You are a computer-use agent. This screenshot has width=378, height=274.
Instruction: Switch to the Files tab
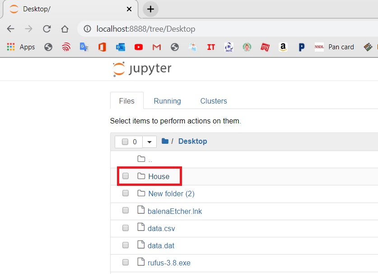point(127,101)
